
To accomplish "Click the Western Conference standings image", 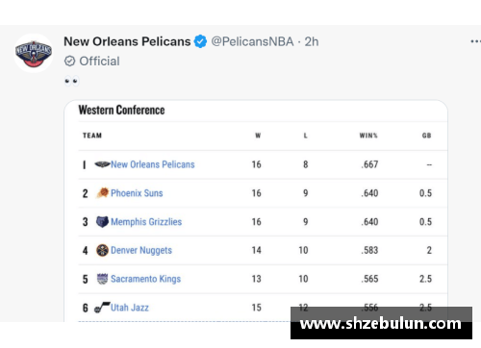I will click(256, 211).
